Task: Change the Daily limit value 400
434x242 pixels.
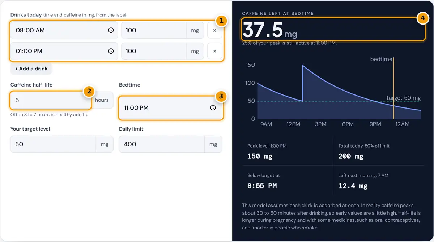Action: coord(162,144)
